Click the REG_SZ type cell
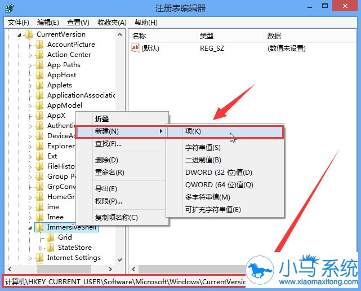The image size is (361, 291). point(212,48)
